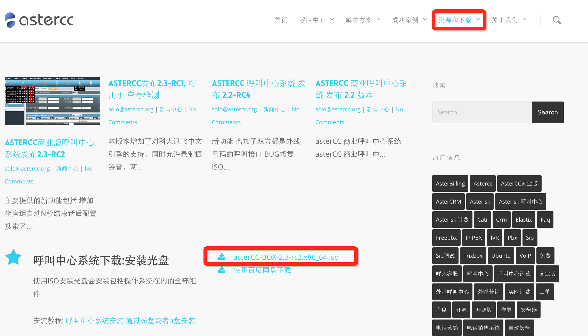
Task: Expand the 关于我们 menu chevron
Action: (525, 19)
